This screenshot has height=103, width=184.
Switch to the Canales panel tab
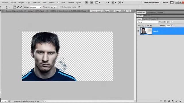coord(146,19)
